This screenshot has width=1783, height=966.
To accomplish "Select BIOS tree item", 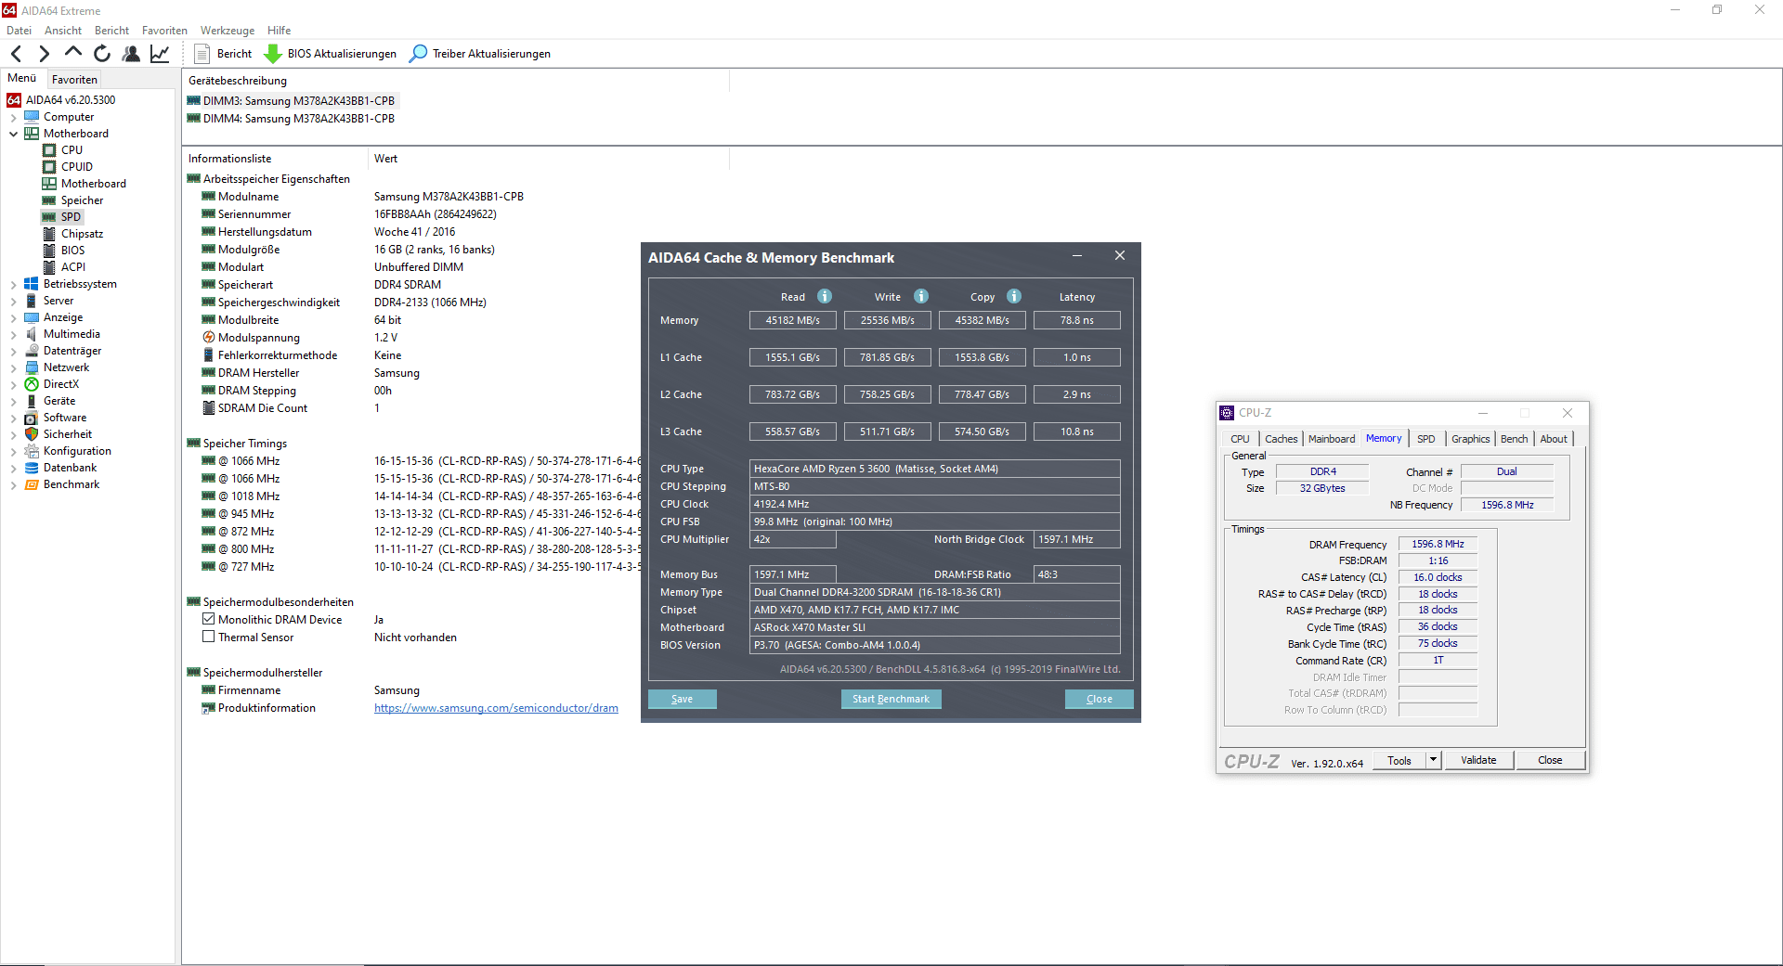I will [72, 251].
